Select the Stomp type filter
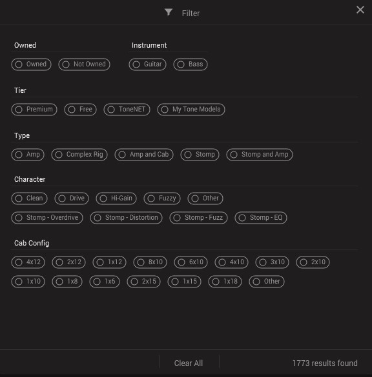 click(200, 155)
